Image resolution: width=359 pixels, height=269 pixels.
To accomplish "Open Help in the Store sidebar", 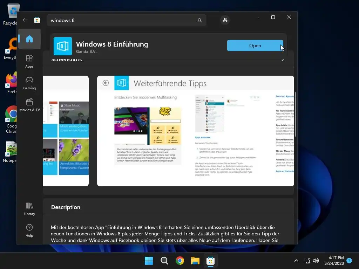I will 29,230.
